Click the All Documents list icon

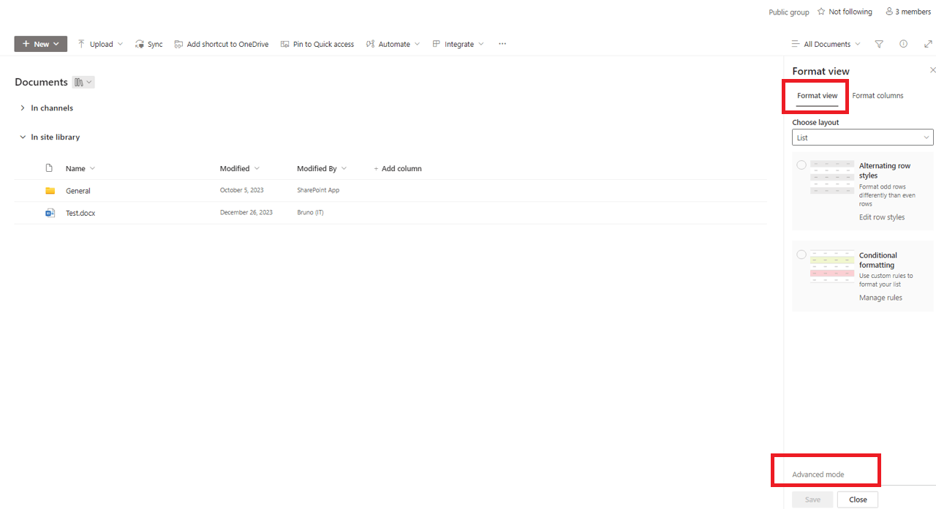(x=796, y=44)
